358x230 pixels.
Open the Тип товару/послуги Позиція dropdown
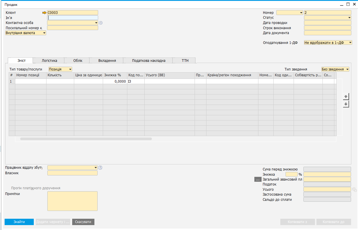pos(70,69)
